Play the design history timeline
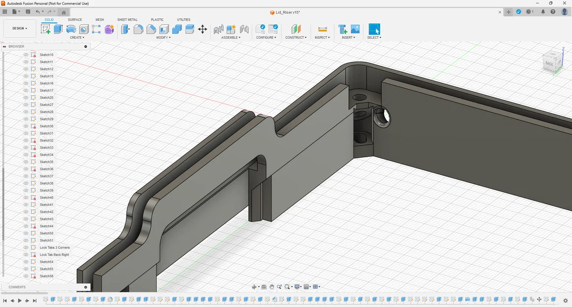Viewport: 572px width, 307px height. [x=19, y=300]
